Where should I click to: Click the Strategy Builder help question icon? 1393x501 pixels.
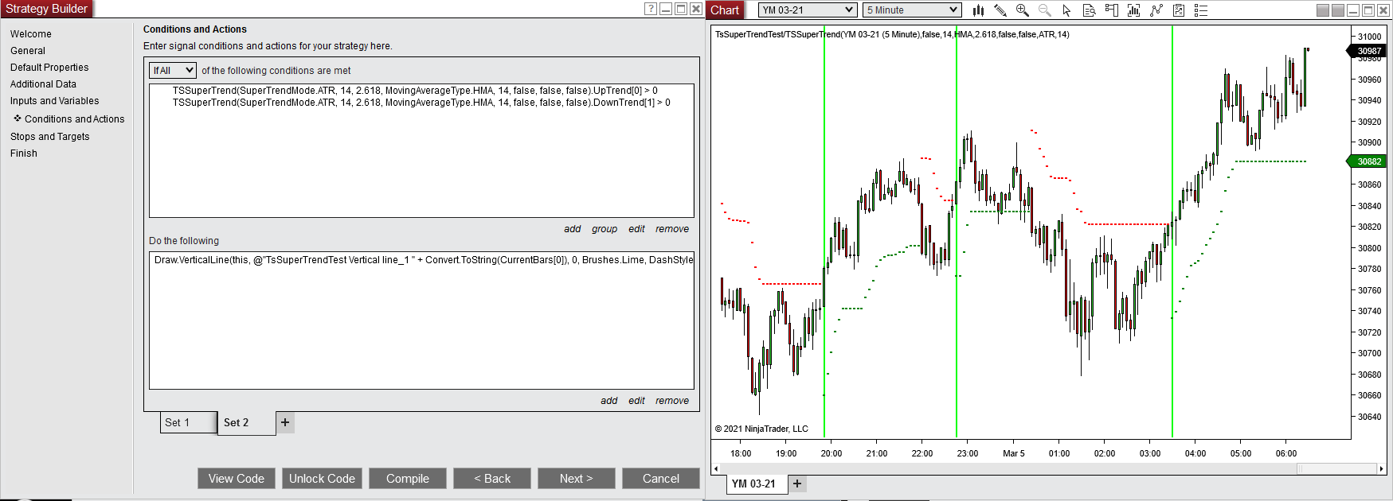pos(651,9)
